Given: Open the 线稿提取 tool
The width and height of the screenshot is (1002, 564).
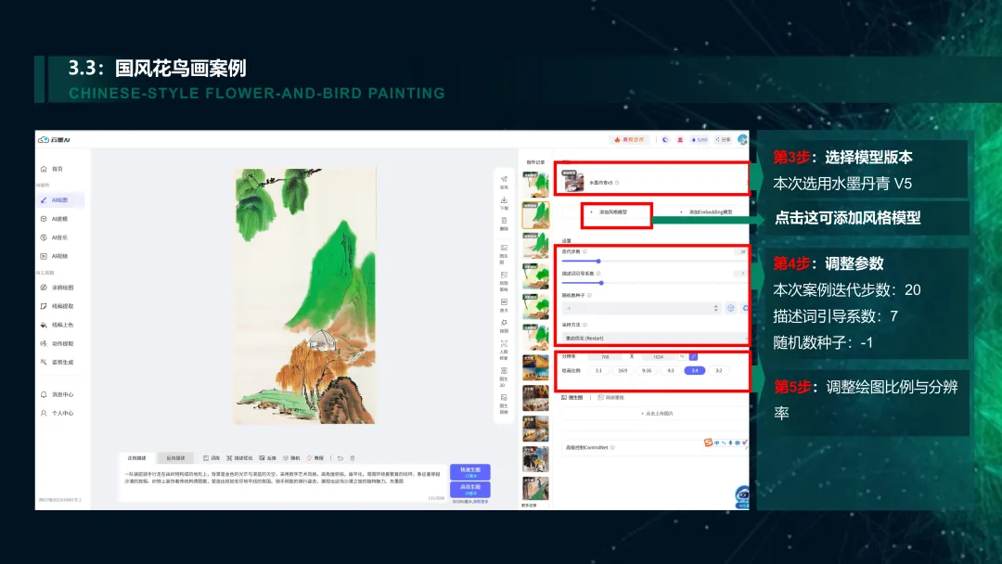Looking at the screenshot, I should [57, 306].
